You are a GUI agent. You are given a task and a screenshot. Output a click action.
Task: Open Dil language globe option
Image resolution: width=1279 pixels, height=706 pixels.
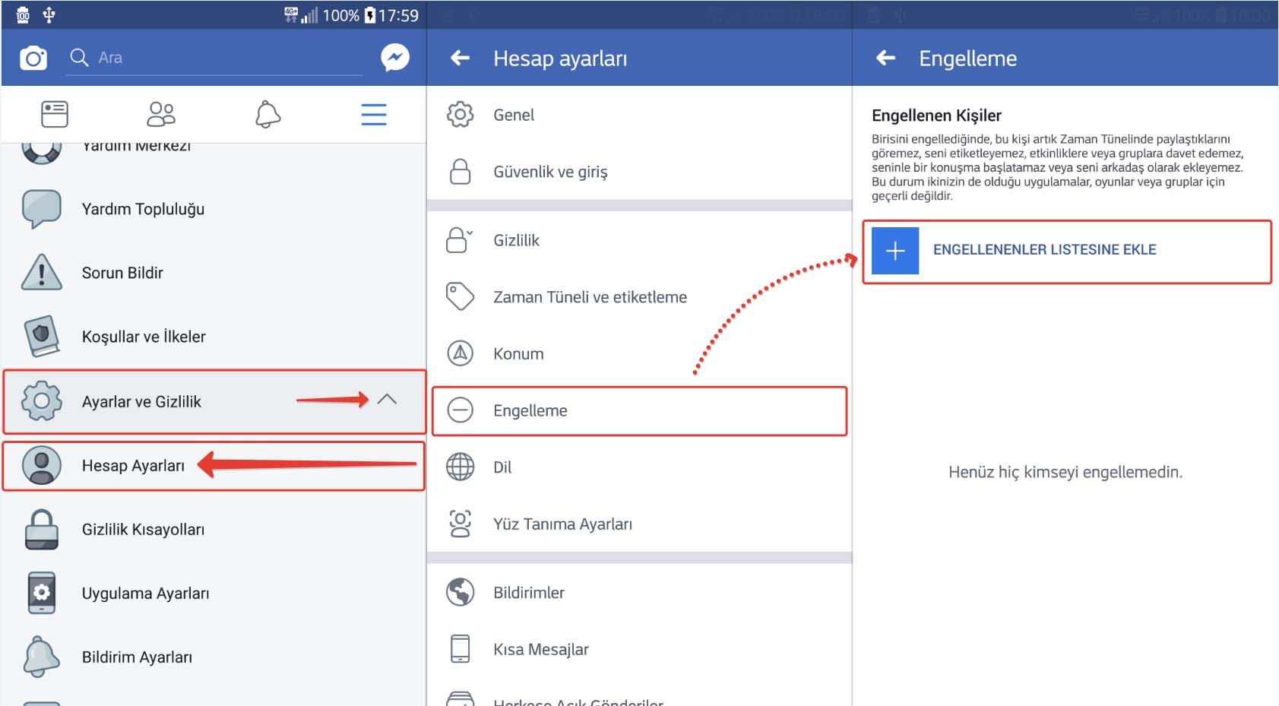(502, 467)
